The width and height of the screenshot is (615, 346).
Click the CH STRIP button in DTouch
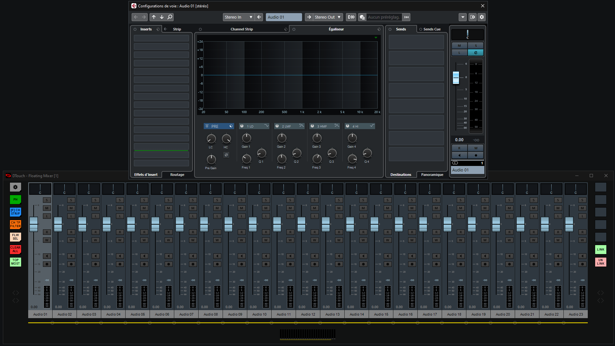pyautogui.click(x=15, y=212)
